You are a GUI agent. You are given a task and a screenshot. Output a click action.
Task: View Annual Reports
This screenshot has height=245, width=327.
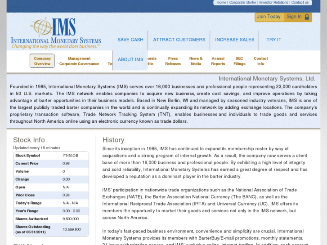pos(218,61)
